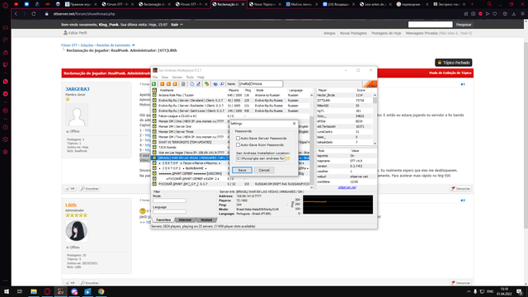Click the Language filter input field

point(169,211)
